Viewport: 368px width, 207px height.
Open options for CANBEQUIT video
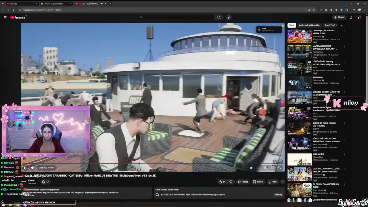344,31
